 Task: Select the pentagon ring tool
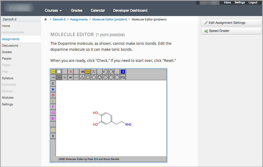pos(94,77)
